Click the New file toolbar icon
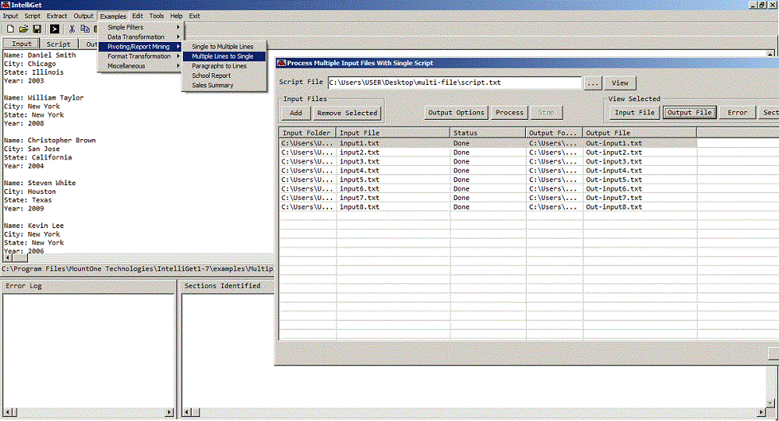Viewport: 779px width, 421px height. click(x=10, y=30)
